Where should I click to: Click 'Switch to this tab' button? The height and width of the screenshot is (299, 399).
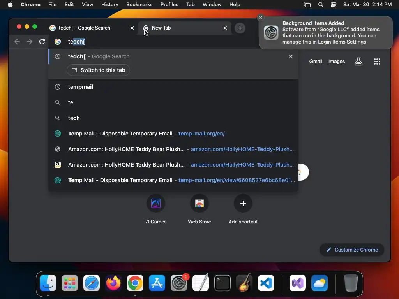tap(98, 70)
